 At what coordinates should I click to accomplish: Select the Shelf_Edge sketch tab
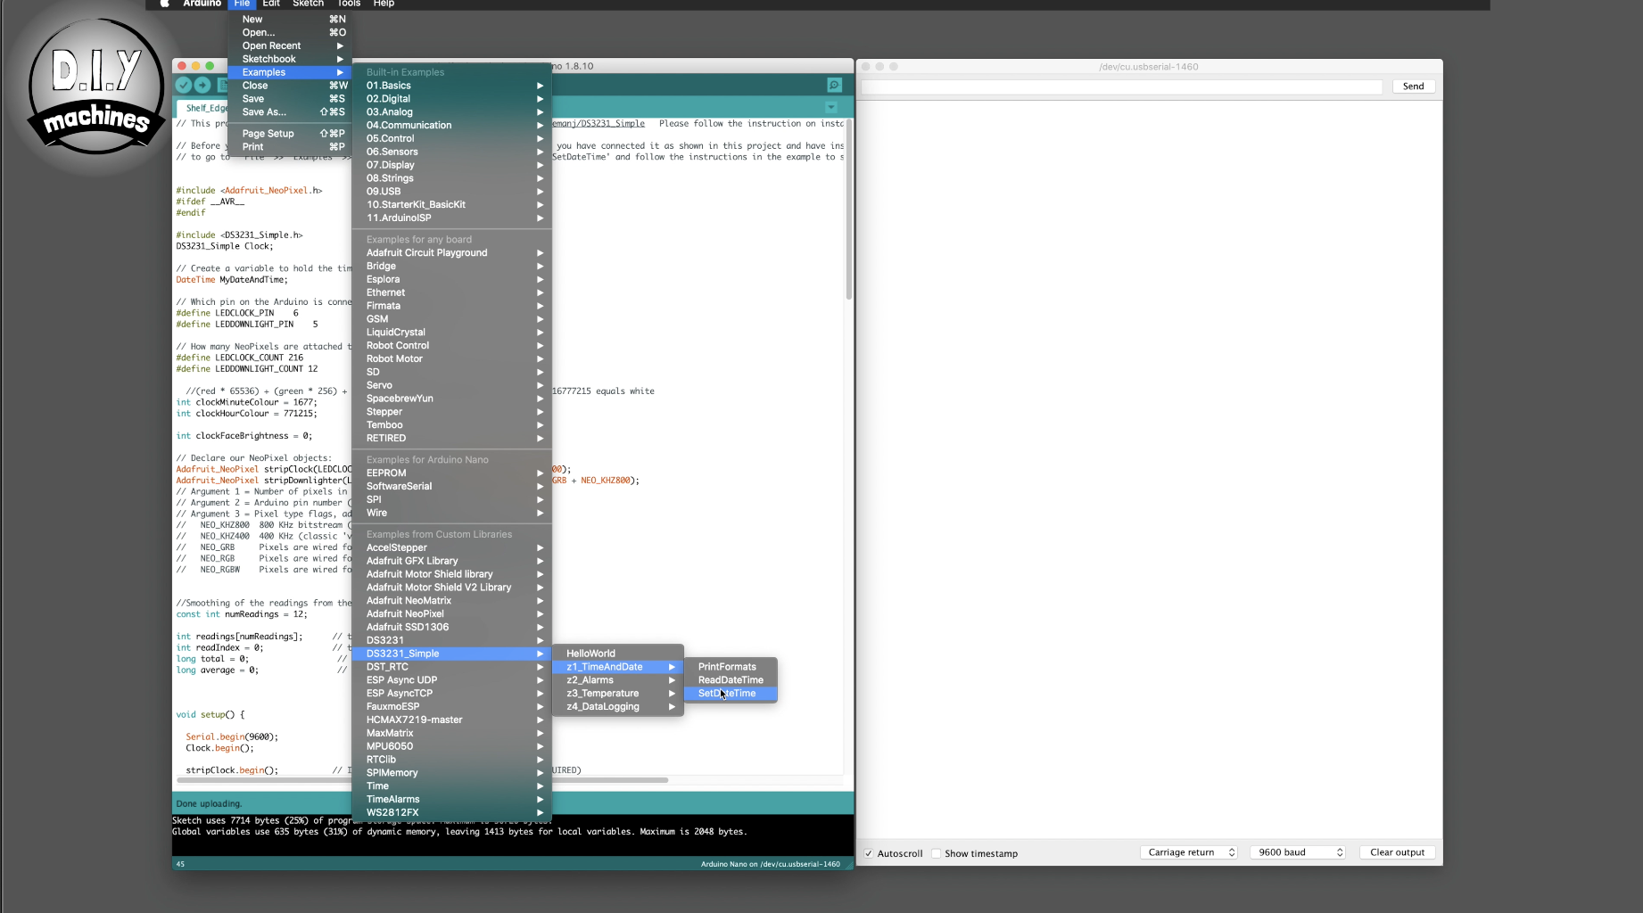[203, 108]
